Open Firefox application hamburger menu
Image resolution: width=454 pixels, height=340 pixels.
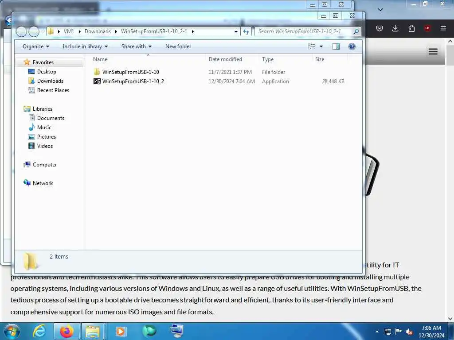point(443,28)
